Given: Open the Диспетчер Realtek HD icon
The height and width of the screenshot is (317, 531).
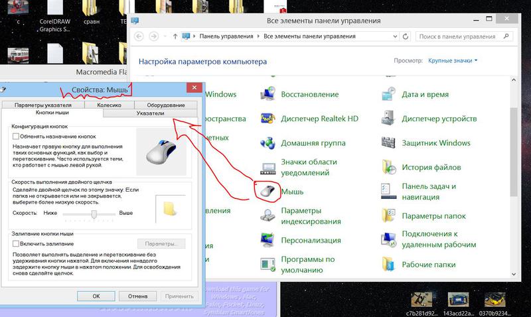Looking at the screenshot, I should tap(267, 119).
